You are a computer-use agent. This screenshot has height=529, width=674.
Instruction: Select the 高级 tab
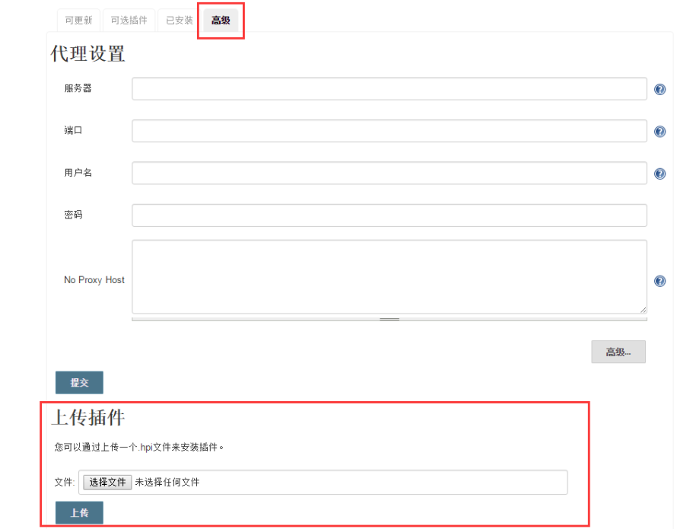pyautogui.click(x=221, y=21)
